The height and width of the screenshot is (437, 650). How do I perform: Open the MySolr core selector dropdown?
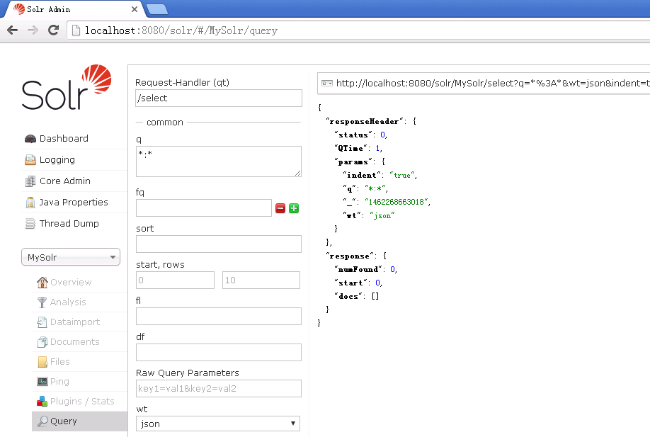71,257
